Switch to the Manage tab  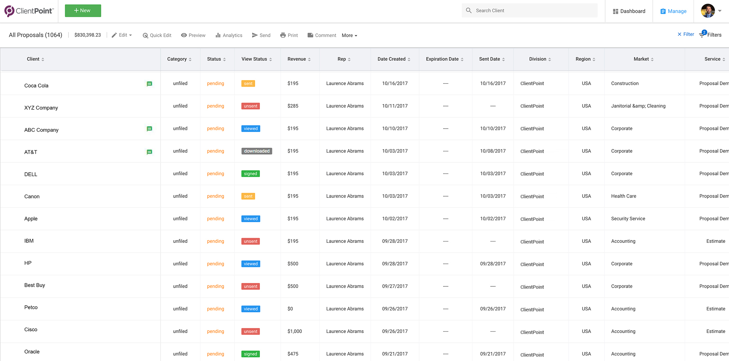(x=673, y=11)
